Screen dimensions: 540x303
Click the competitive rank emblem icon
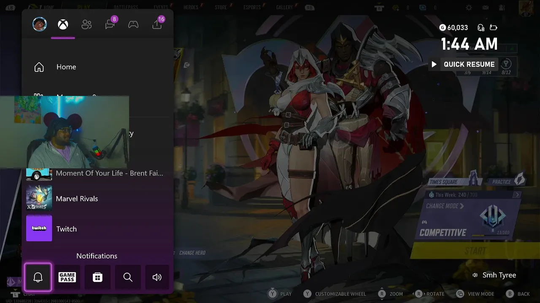(493, 217)
